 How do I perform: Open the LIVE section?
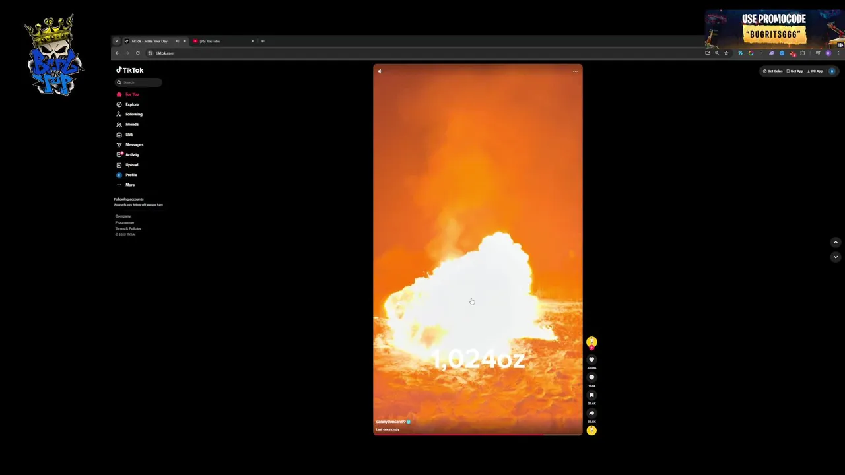125,135
